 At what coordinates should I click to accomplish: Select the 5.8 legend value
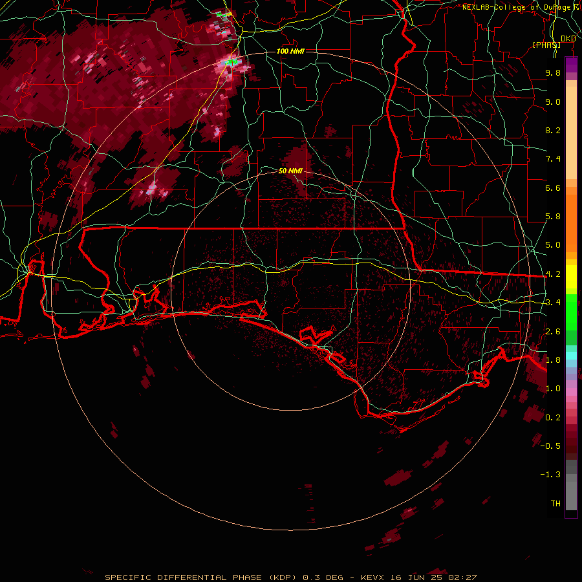[553, 217]
